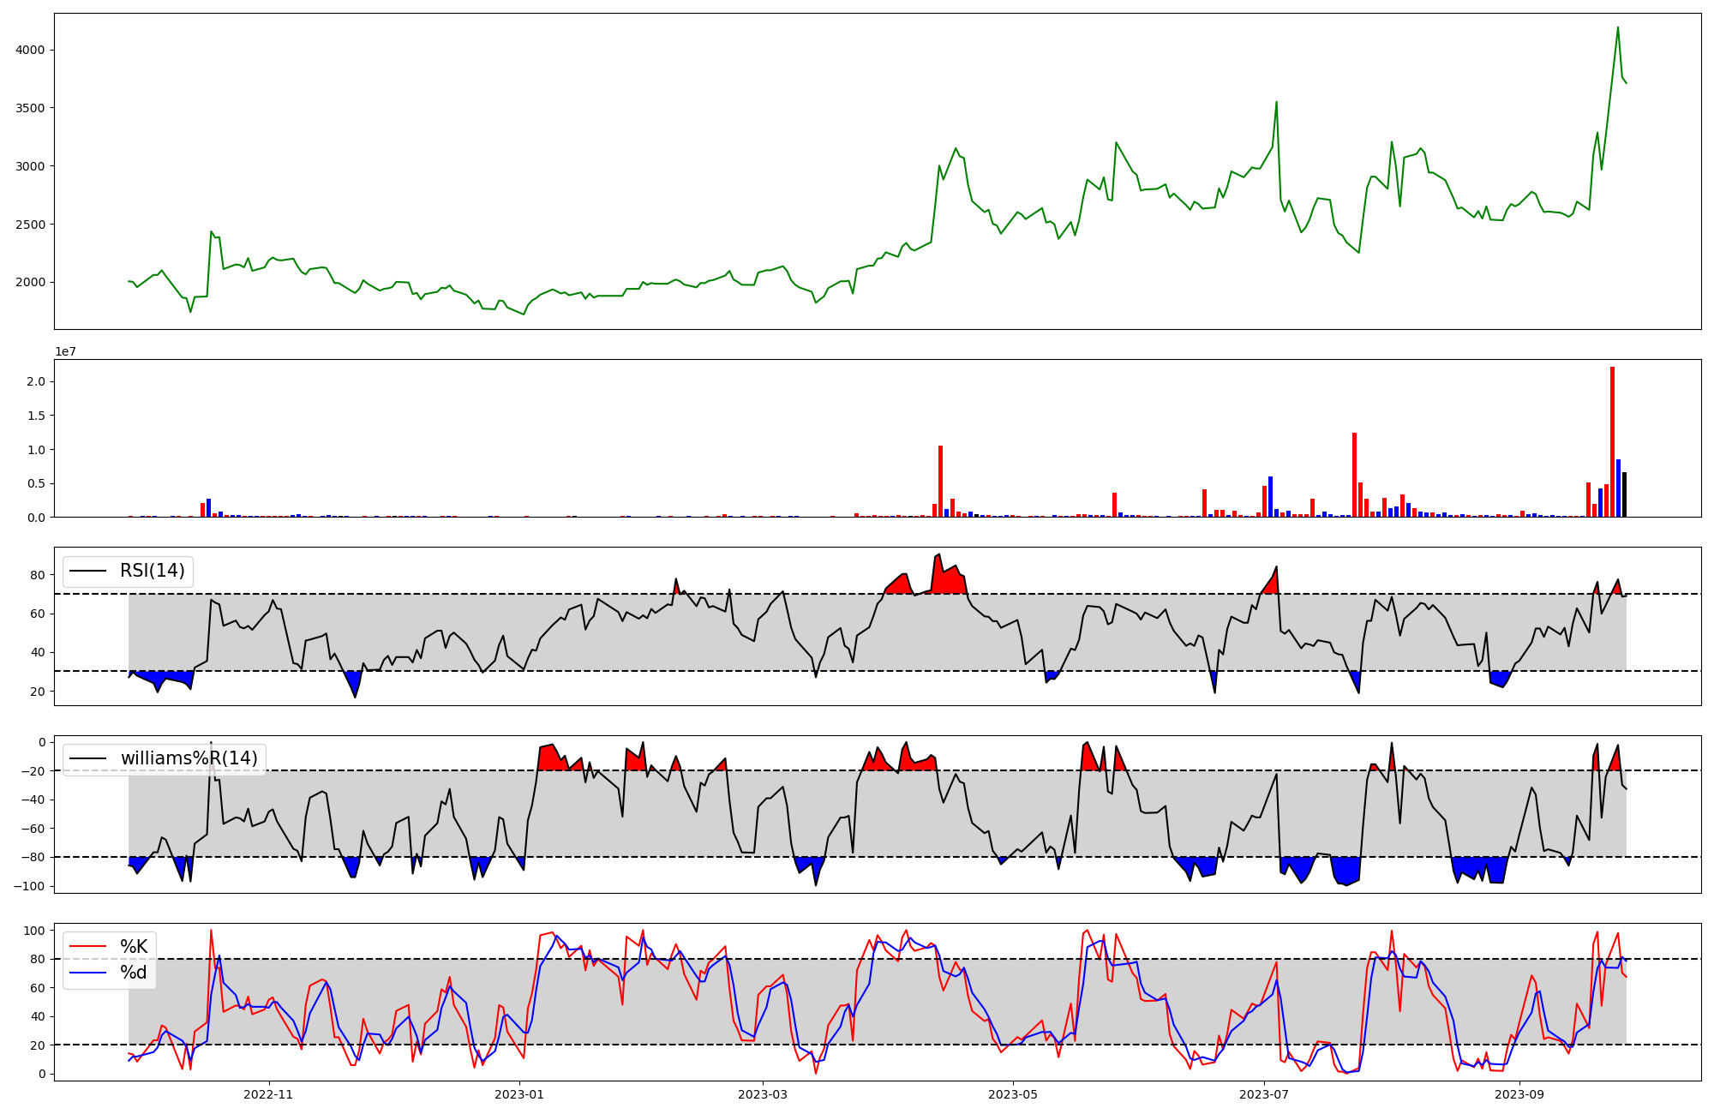Click the 2023-07 x-axis date label
The image size is (1714, 1114).
click(x=1265, y=1094)
